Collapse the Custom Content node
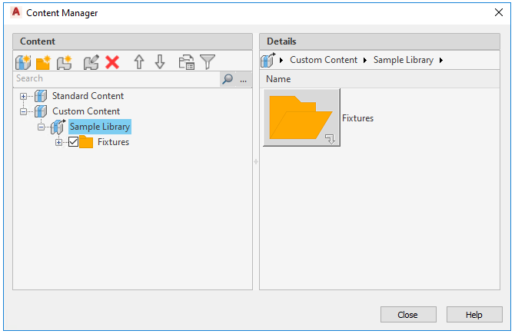This screenshot has width=515, height=334. click(x=23, y=112)
